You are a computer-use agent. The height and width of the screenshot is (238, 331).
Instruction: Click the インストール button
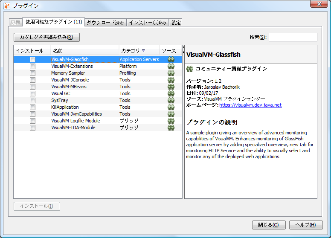[x=37, y=206]
